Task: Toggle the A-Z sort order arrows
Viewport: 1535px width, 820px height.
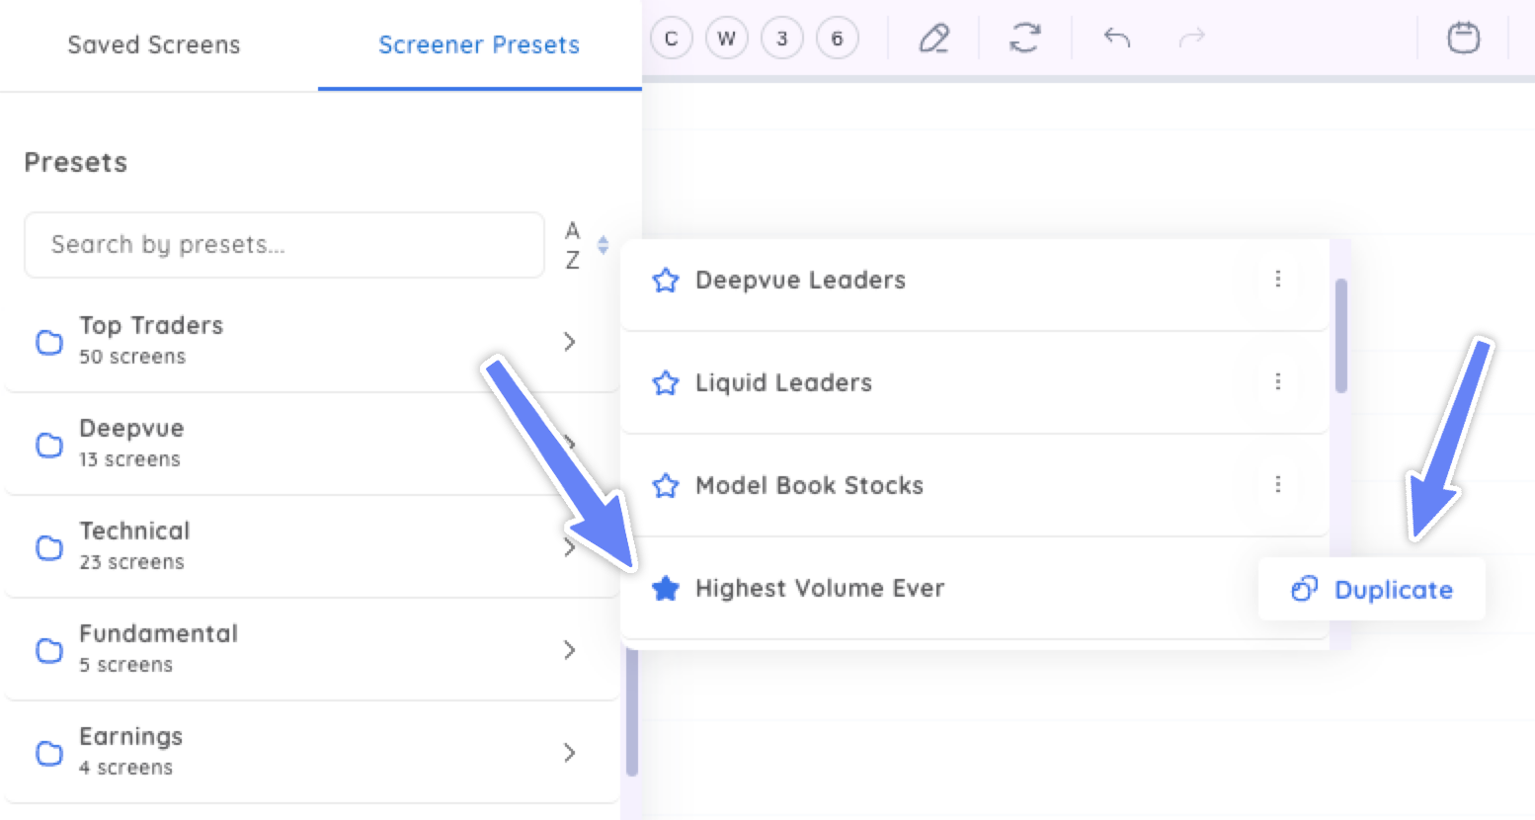Action: coord(603,245)
